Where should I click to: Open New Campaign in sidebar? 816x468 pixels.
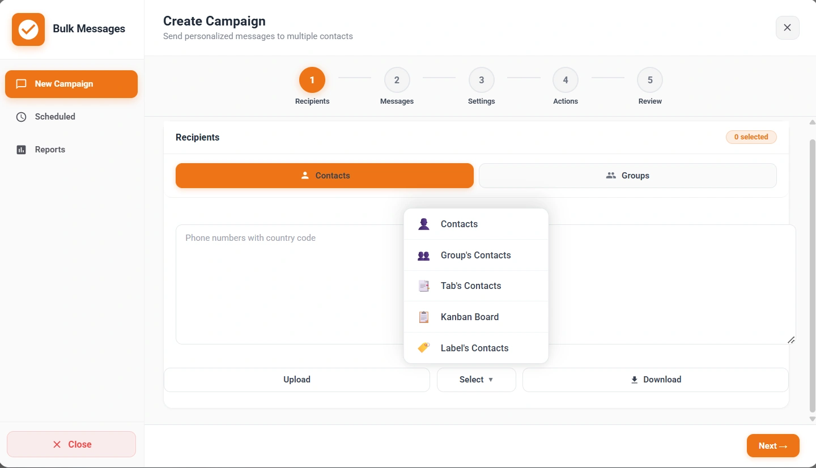click(71, 84)
